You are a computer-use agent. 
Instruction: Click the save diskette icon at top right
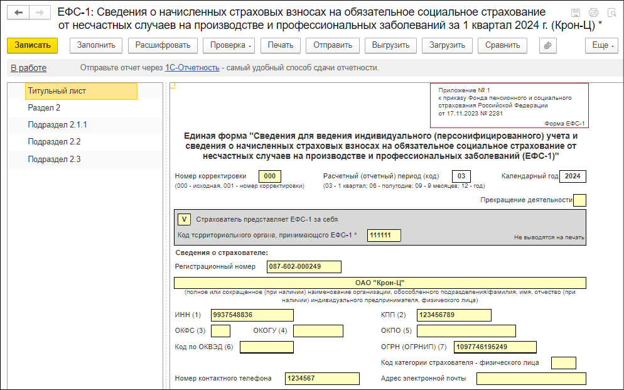click(576, 13)
